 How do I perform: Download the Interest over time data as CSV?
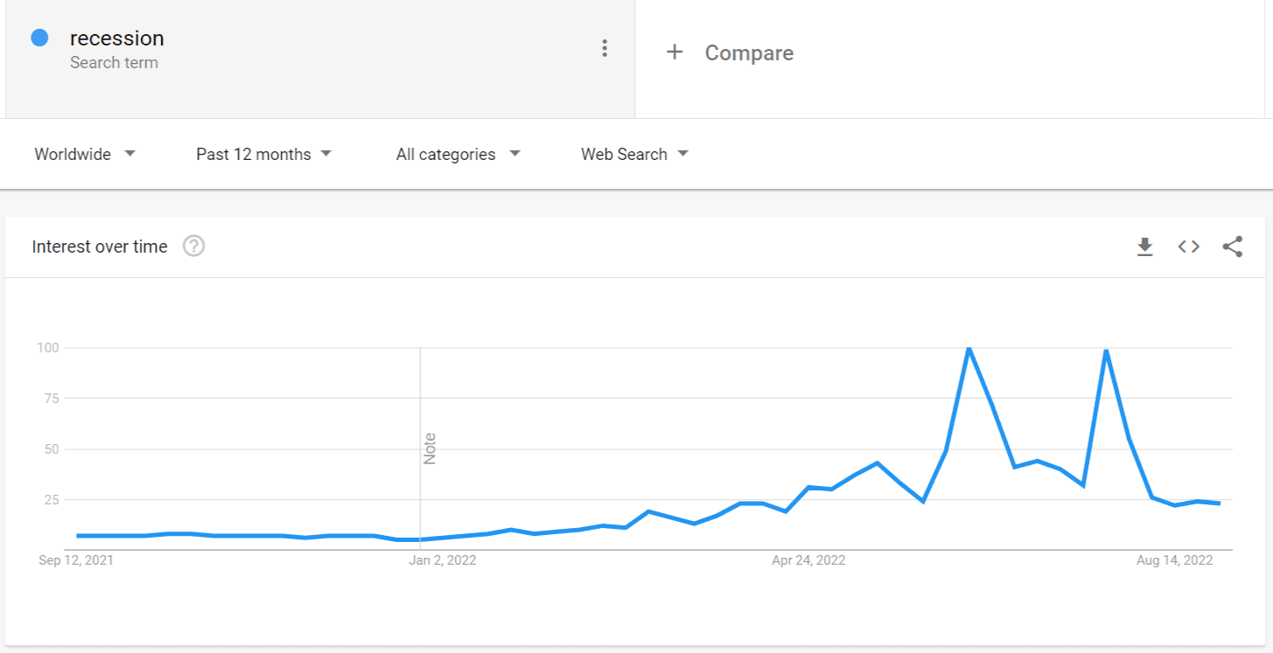click(x=1144, y=247)
